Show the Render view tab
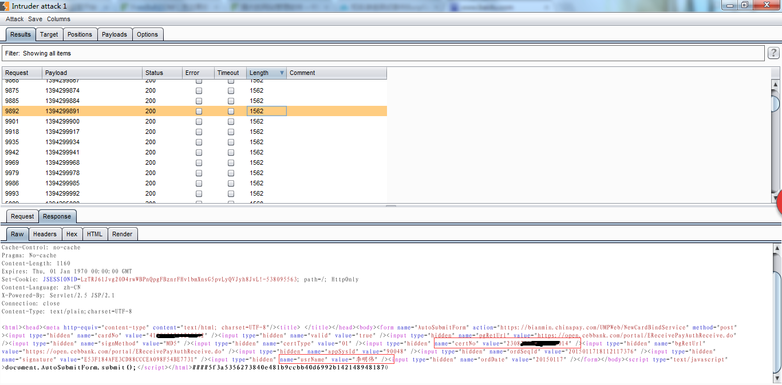This screenshot has width=782, height=385. click(123, 234)
